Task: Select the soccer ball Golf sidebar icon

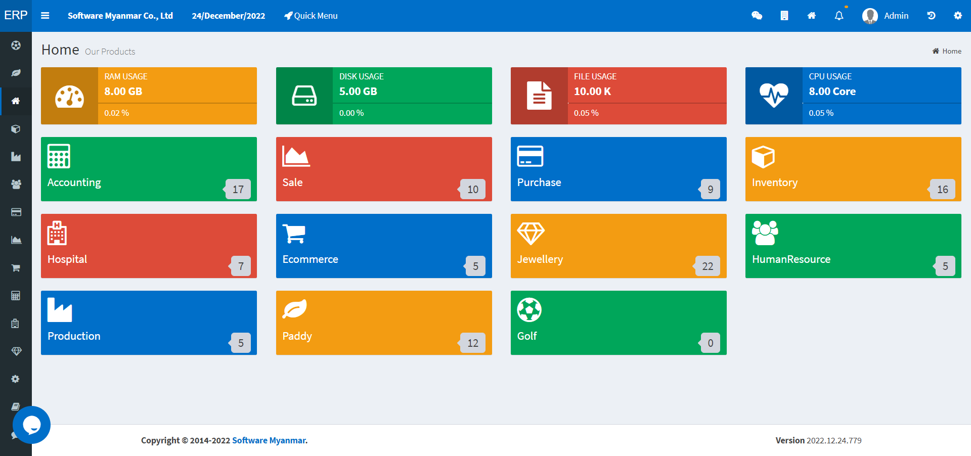Action: click(x=16, y=45)
